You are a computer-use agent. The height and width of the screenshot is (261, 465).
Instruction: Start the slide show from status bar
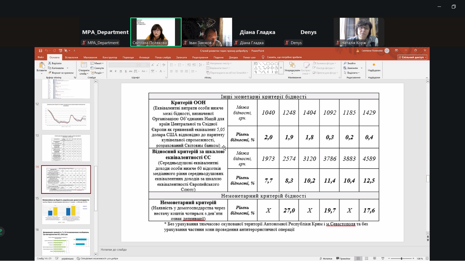tap(383, 259)
